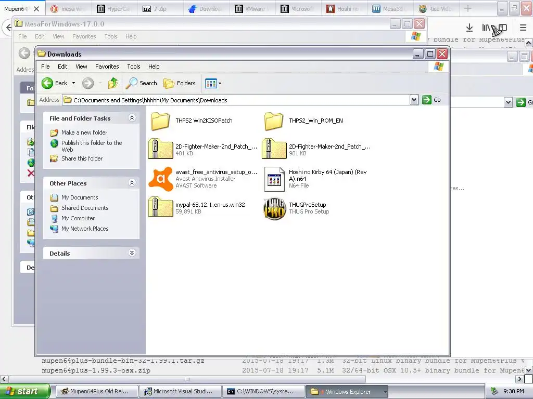The height and width of the screenshot is (399, 533).
Task: Expand the Details panel
Action: [132, 253]
